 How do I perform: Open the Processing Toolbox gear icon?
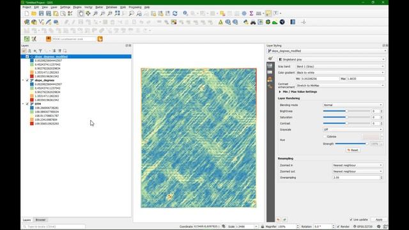[x=244, y=13]
